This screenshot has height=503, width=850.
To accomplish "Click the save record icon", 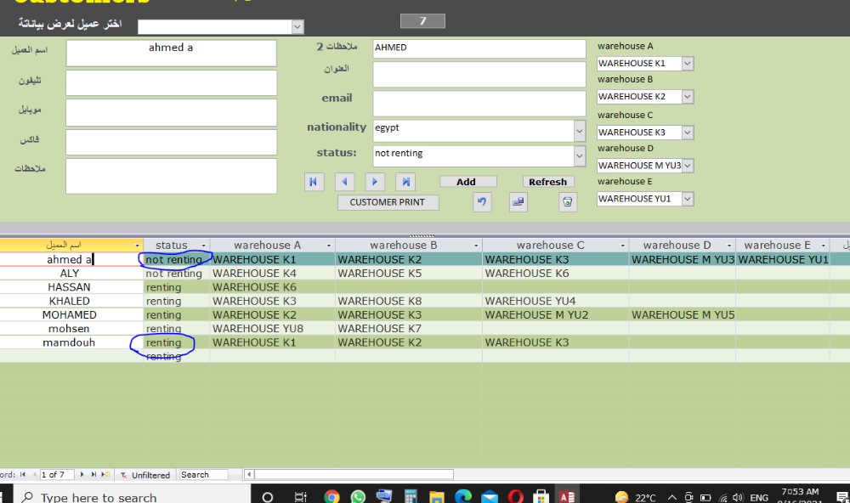I will (518, 202).
